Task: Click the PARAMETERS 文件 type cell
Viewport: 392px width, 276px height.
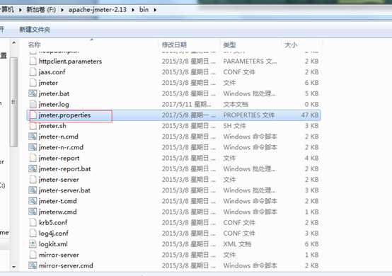Action: (250, 62)
